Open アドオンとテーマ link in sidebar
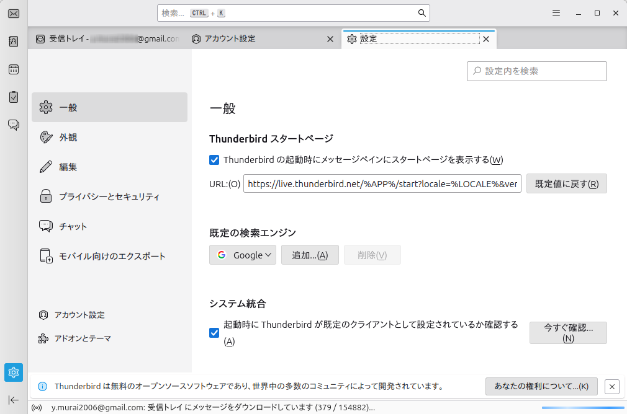627x414 pixels. pyautogui.click(x=83, y=338)
